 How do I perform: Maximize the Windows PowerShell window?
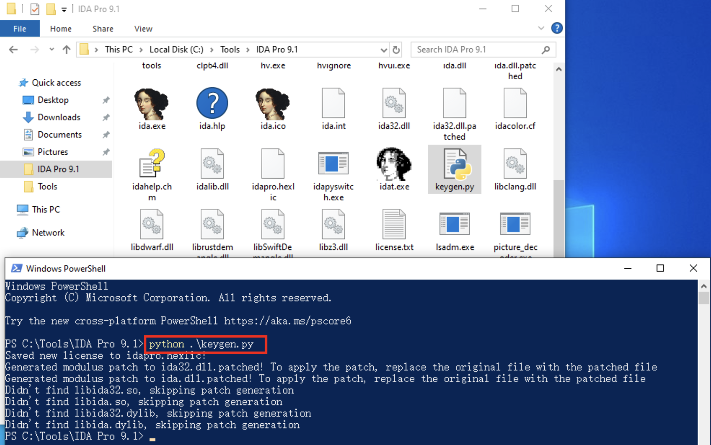point(660,268)
